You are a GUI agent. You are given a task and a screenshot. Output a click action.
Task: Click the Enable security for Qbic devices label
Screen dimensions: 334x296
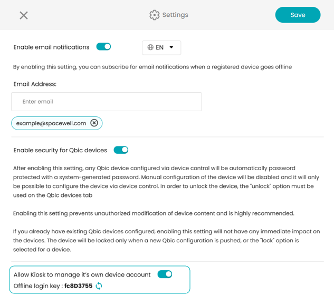[x=60, y=150]
